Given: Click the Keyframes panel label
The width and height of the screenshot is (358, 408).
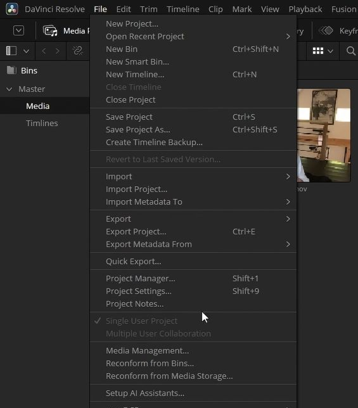Looking at the screenshot, I should pos(348,30).
